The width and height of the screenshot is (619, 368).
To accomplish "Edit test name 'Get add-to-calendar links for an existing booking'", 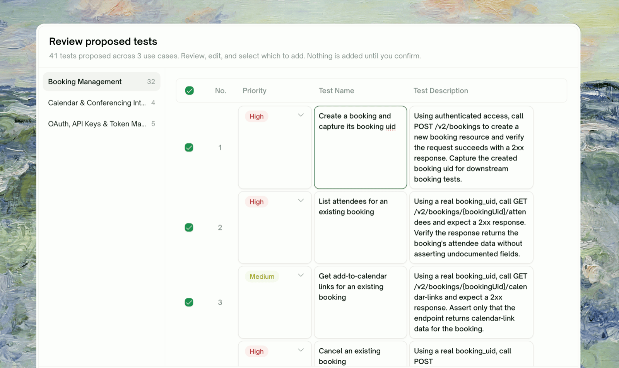I will tap(361, 302).
